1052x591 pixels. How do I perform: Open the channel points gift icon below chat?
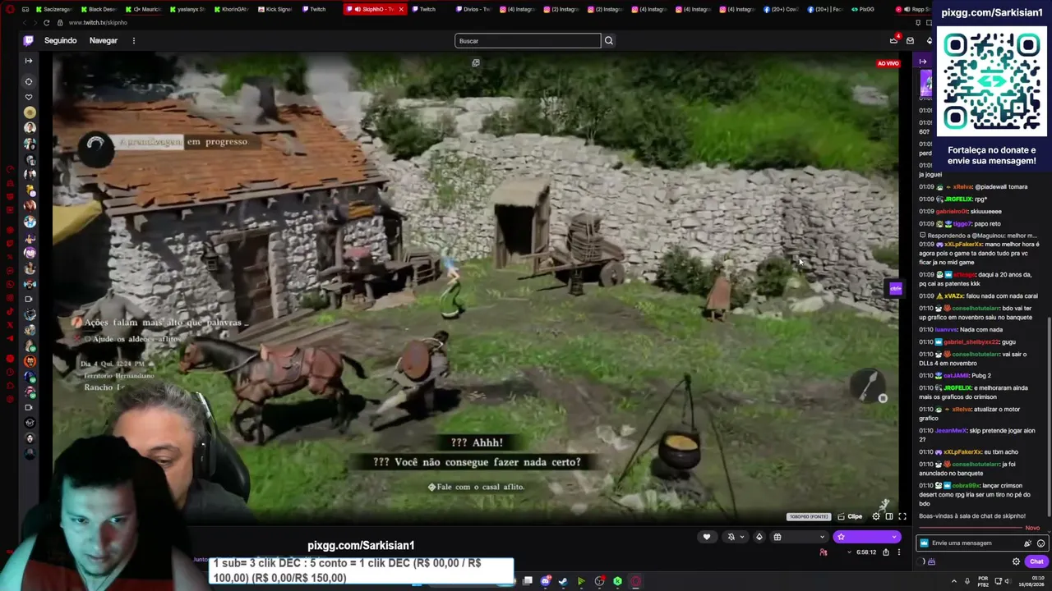(x=931, y=562)
